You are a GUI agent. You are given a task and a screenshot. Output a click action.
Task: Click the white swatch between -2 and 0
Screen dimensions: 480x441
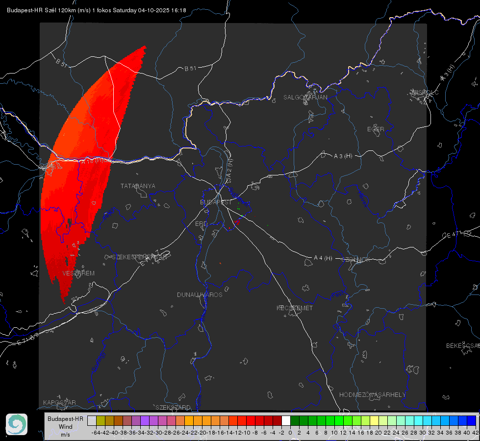(286, 421)
